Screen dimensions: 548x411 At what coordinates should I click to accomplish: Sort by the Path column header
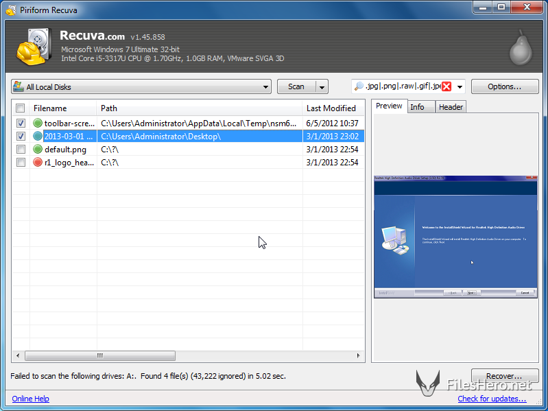199,108
